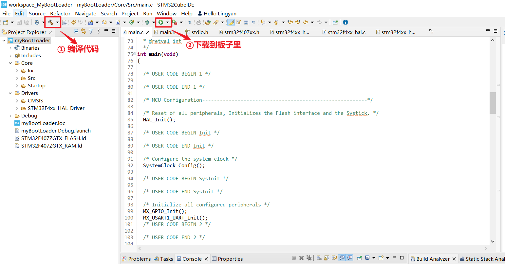Click the Save All toolbar icon
The height and width of the screenshot is (264, 505).
(27, 22)
